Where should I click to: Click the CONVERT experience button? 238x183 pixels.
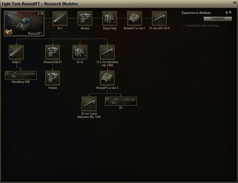(x=218, y=19)
